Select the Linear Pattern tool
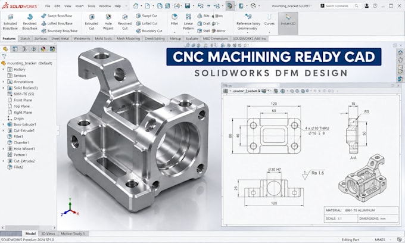The width and height of the screenshot is (405, 243). (188, 22)
